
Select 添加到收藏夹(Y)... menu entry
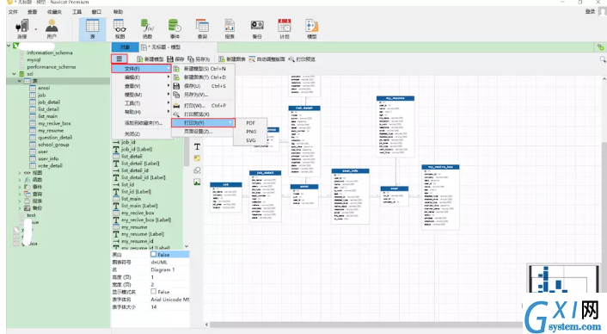tap(141, 123)
